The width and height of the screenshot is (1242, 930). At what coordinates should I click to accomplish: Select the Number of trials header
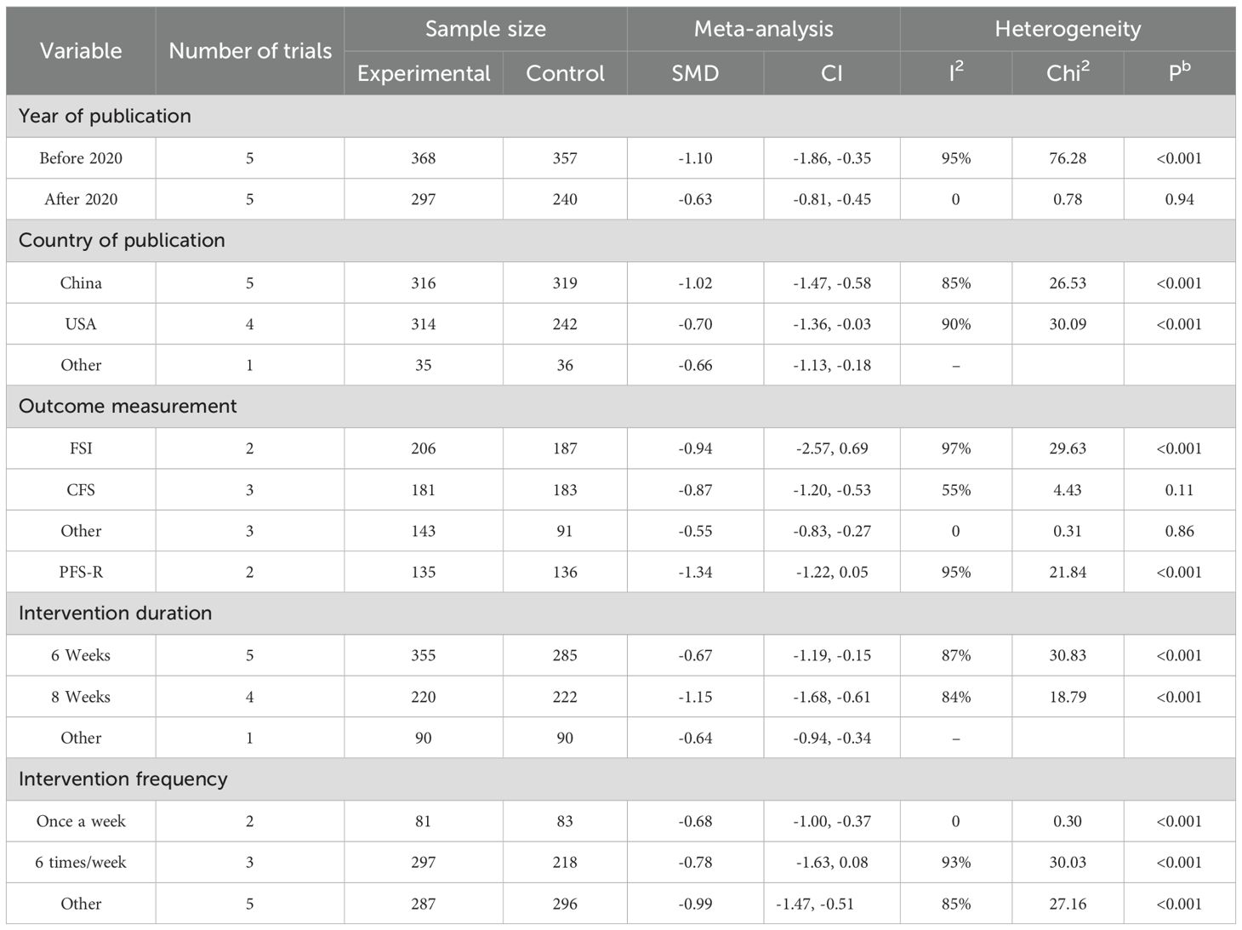point(250,51)
